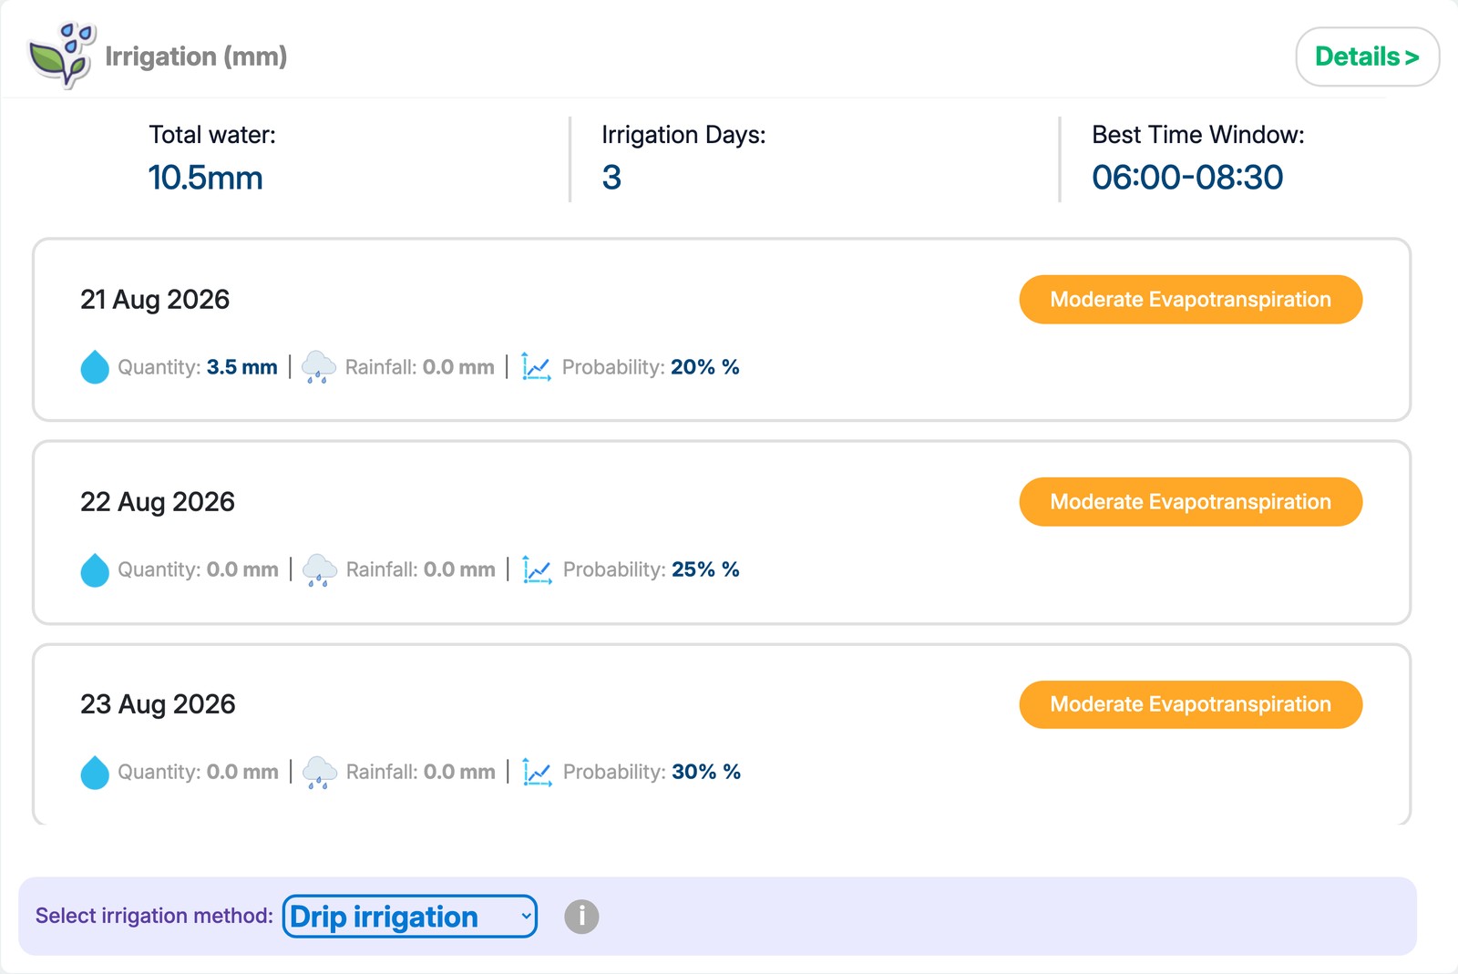Click Moderate Evapotranspiration badge for 22 Aug
The image size is (1458, 974).
tap(1190, 502)
